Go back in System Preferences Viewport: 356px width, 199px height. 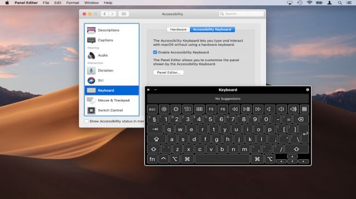105,14
